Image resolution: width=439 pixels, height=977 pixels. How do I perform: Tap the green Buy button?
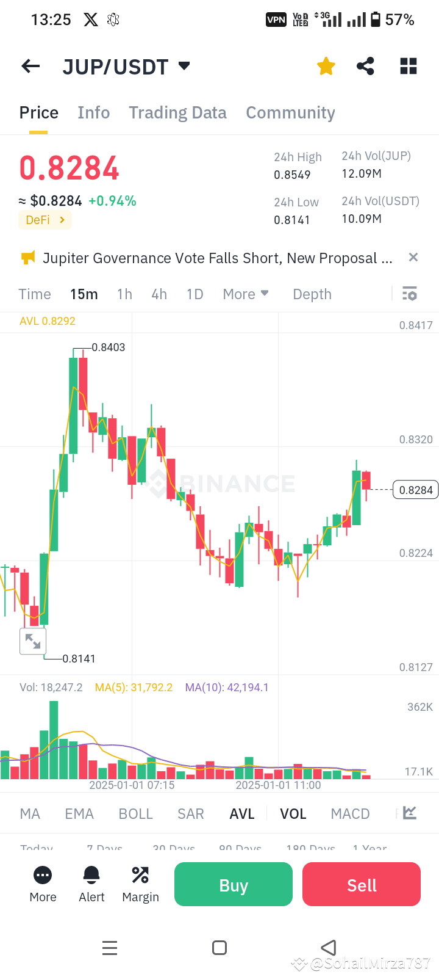(233, 884)
